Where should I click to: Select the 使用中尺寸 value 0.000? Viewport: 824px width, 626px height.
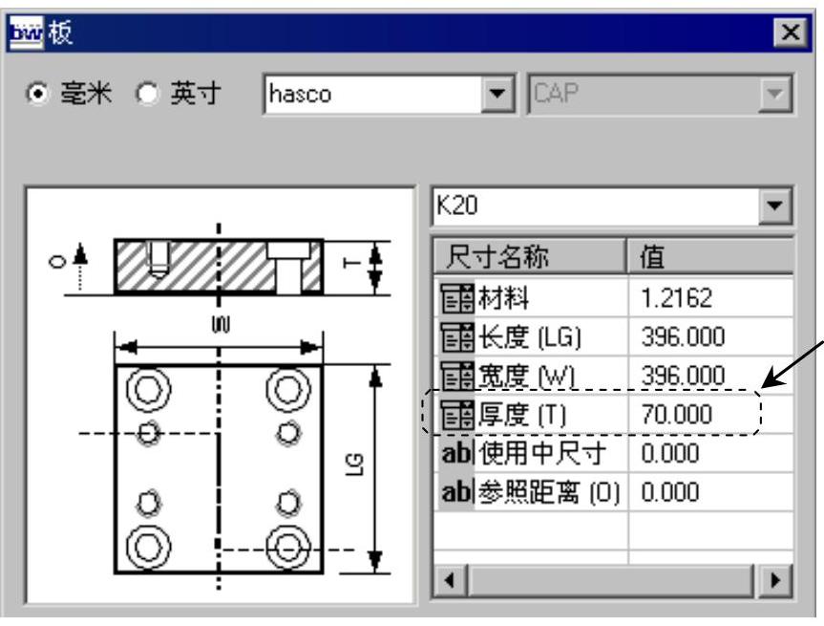click(x=670, y=453)
